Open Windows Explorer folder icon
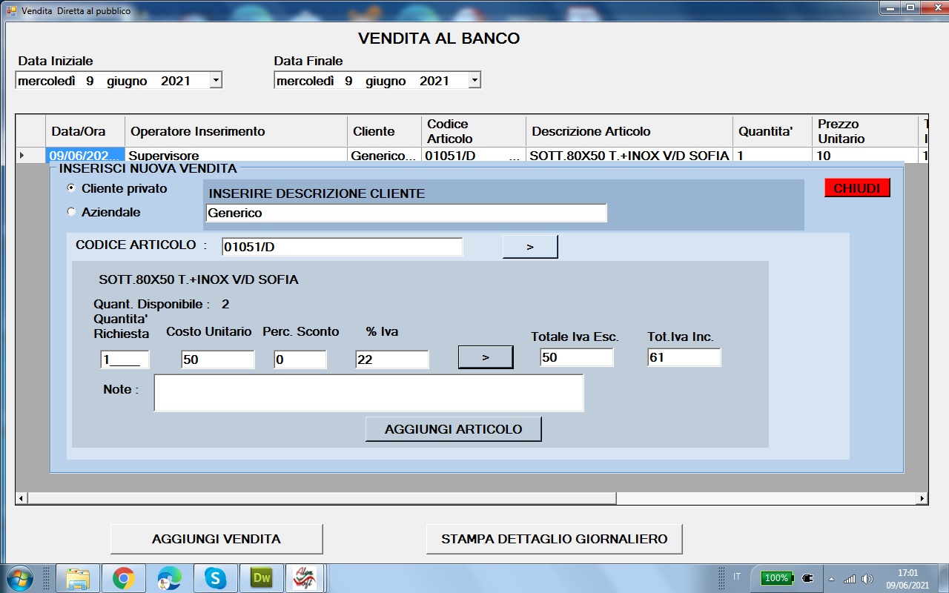949x593 pixels. tap(78, 578)
